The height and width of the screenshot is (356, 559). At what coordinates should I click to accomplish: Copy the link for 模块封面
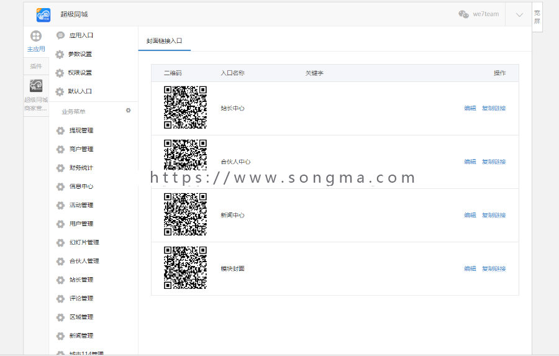[x=494, y=268]
